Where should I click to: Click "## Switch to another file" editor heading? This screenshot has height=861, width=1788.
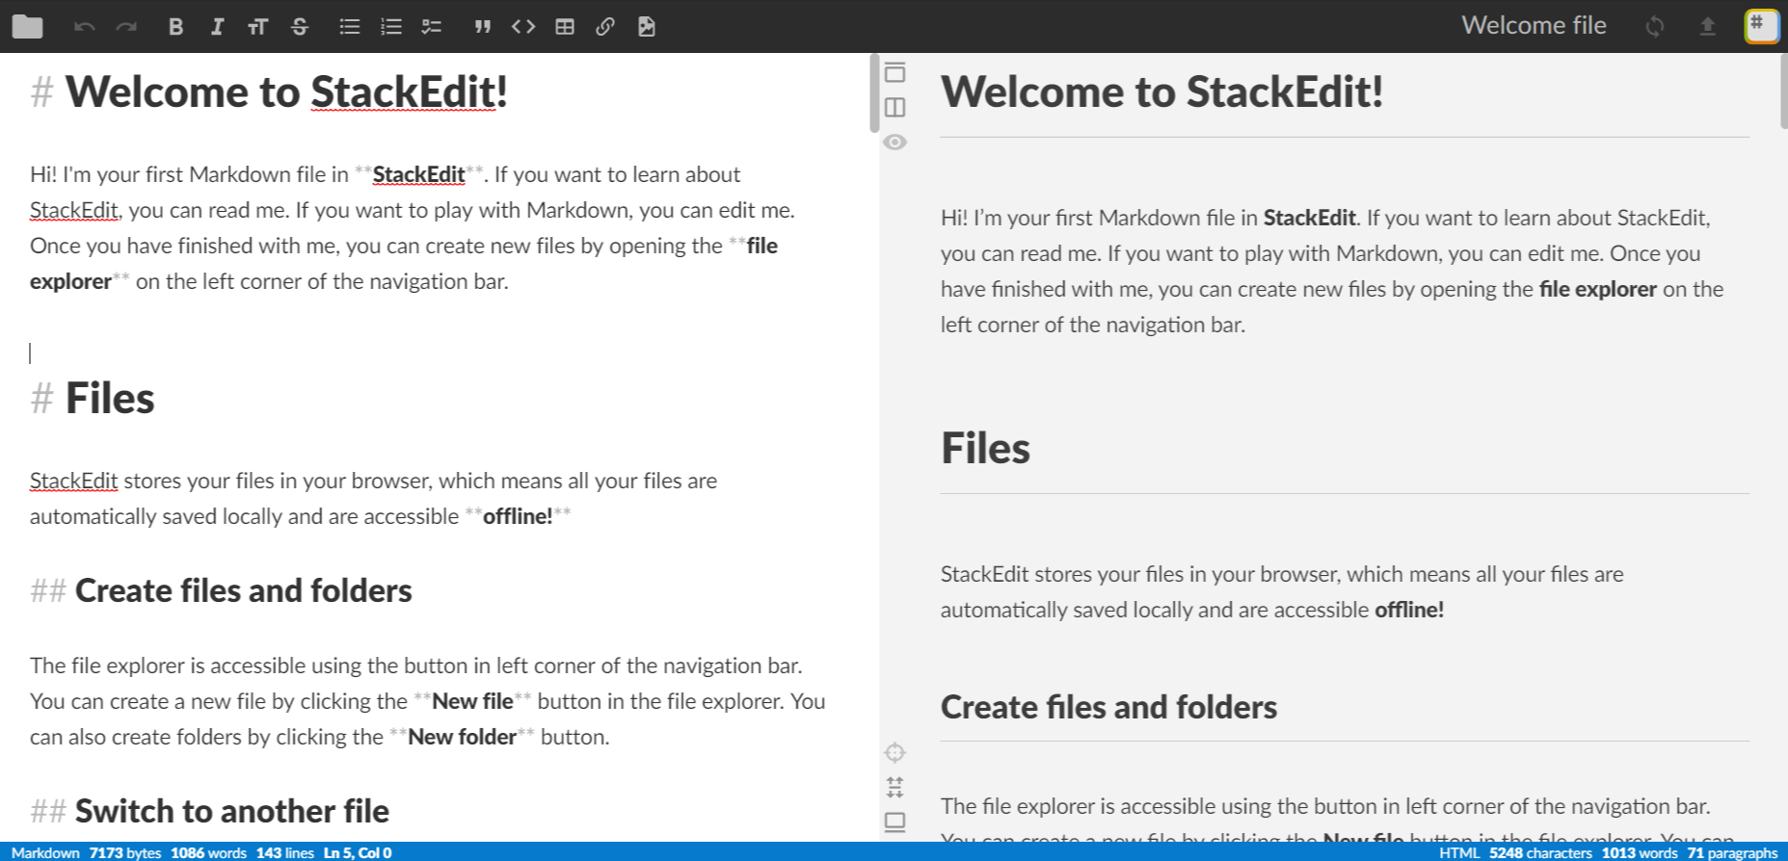(209, 811)
